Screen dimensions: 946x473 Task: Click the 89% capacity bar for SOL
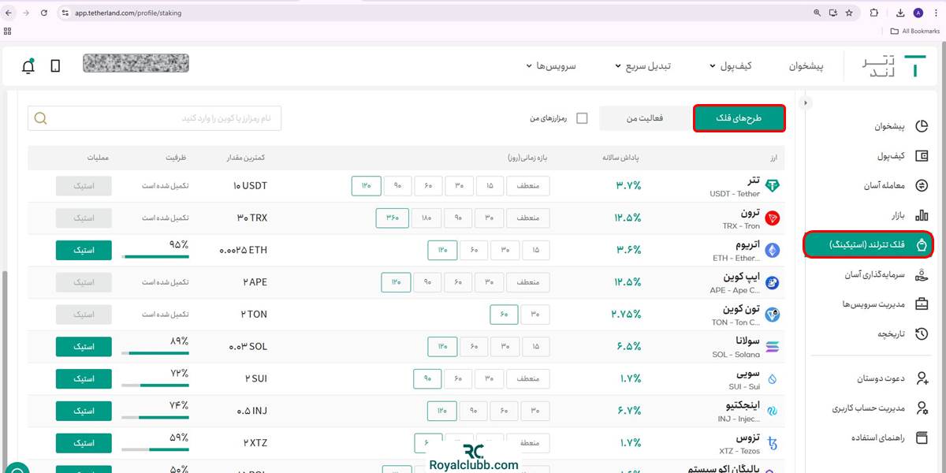pos(155,353)
